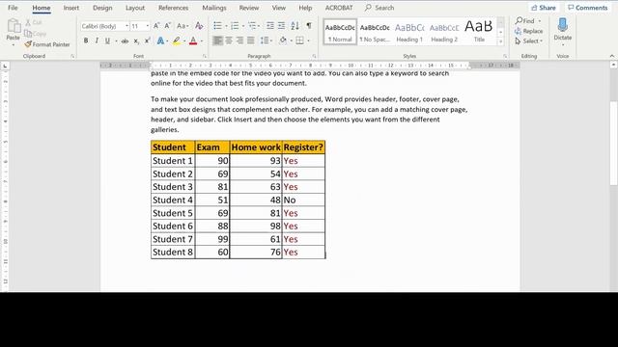Clear all formatting icon
Viewport: 618px width, 347px height.
click(200, 26)
